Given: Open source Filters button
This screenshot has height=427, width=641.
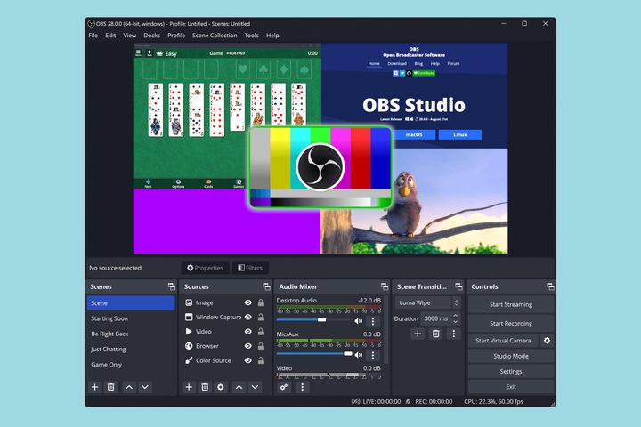Looking at the screenshot, I should (250, 268).
